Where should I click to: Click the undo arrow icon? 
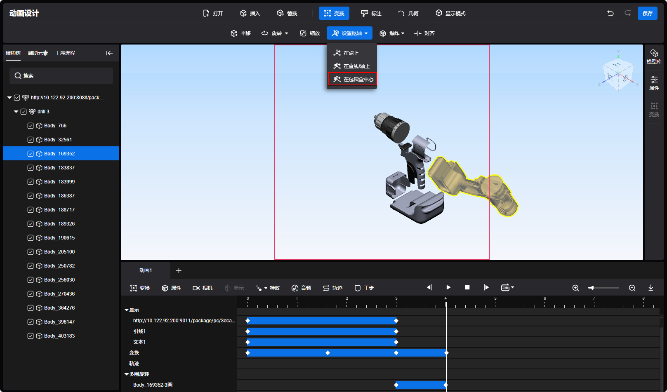pos(610,13)
